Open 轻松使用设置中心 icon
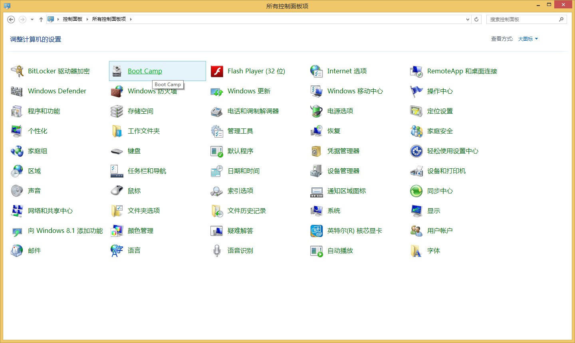 (x=416, y=151)
